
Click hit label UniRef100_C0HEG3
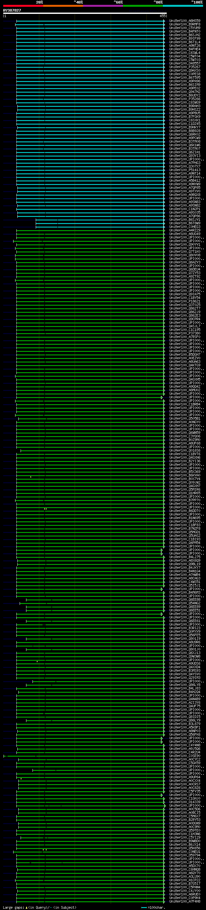[x=185, y=227]
